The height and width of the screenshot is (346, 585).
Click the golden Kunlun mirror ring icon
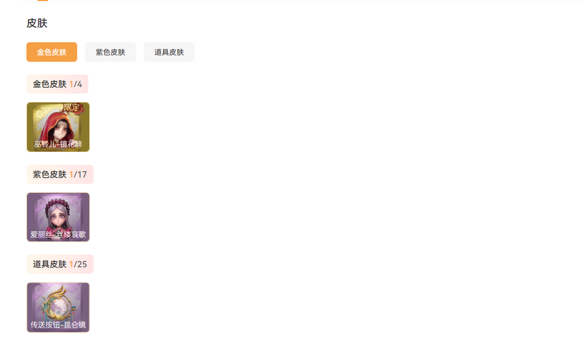click(58, 303)
